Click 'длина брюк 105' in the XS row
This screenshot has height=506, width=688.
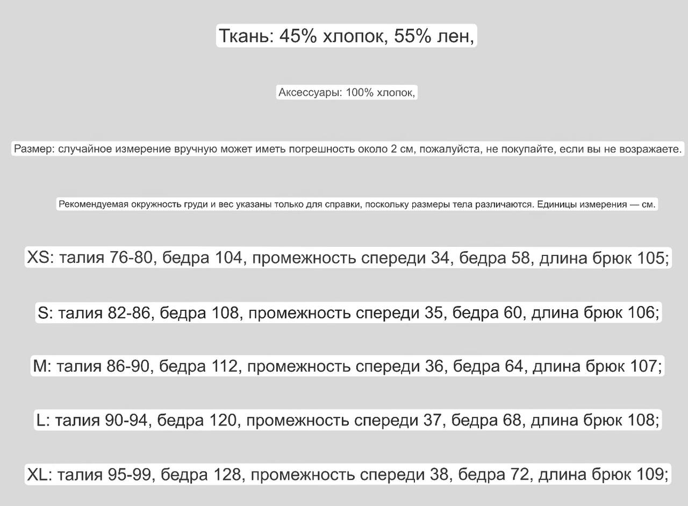click(602, 258)
